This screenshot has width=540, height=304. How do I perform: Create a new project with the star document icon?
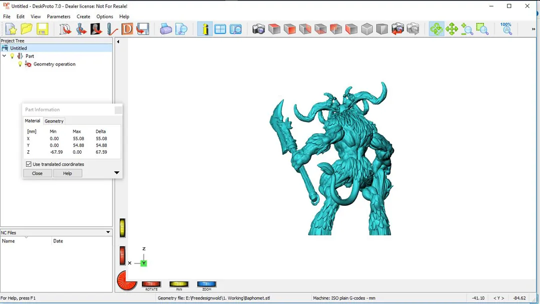coord(11,29)
